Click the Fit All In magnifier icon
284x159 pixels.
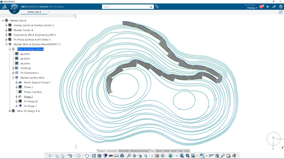[129, 156]
